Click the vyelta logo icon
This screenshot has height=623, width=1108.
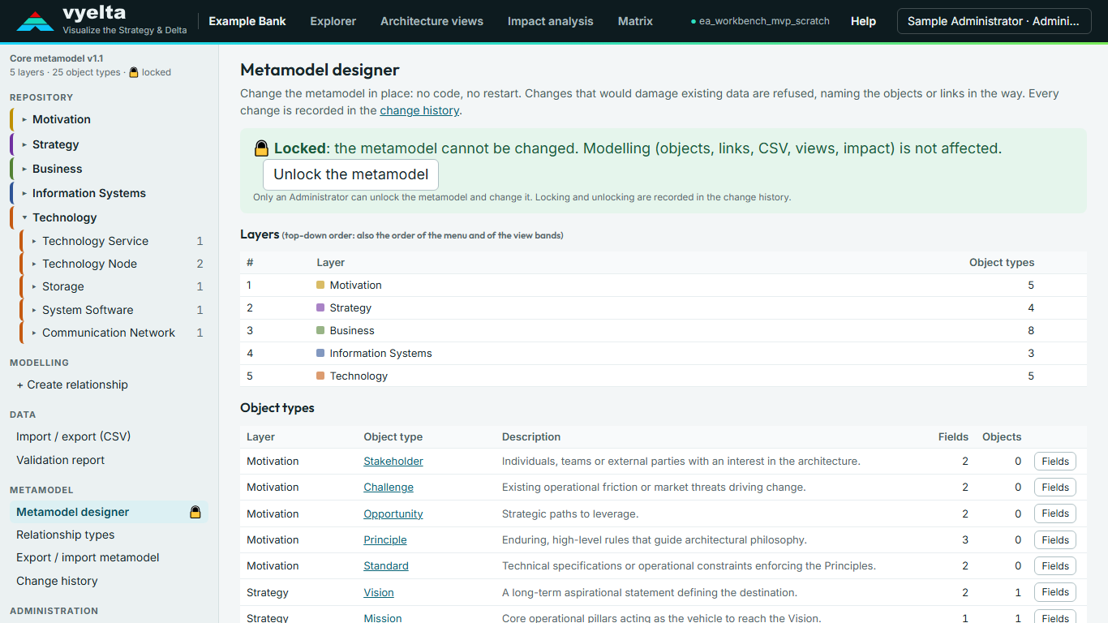pos(35,21)
